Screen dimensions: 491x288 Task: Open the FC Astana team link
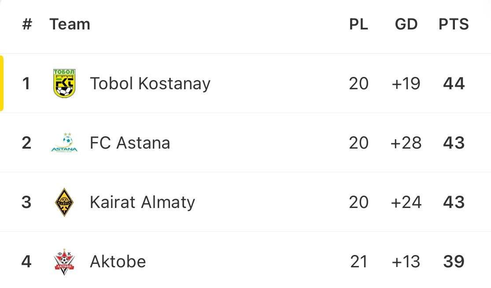[x=129, y=143]
